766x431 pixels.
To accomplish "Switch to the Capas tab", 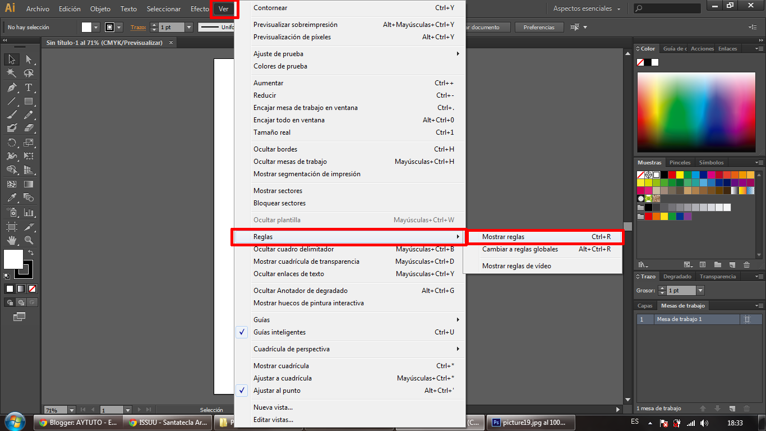I will click(x=645, y=306).
